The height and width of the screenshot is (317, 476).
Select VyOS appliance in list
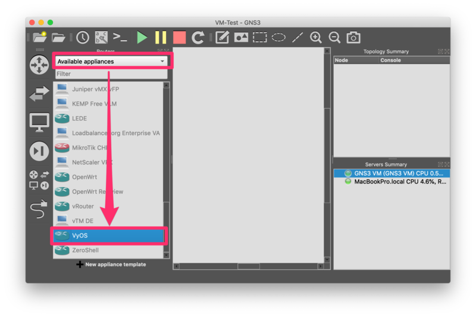108,235
